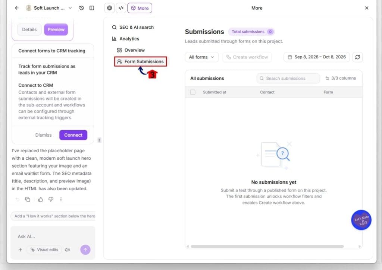Image resolution: width=382 pixels, height=270 pixels.
Task: Toggle the sidebar panel layout icon
Action: (92, 8)
